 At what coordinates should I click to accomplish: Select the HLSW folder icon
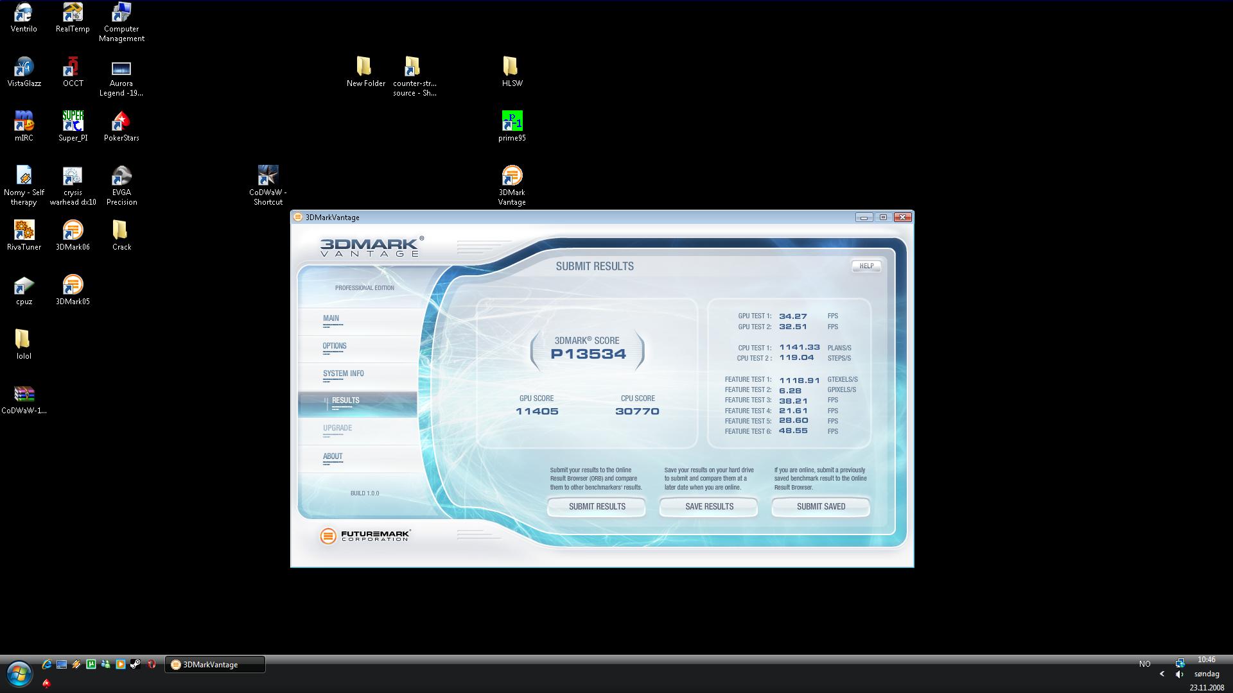(x=512, y=72)
